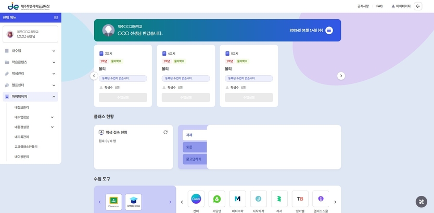Refresh the student connection status
Image resolution: width=434 pixels, height=213 pixels.
point(165,132)
